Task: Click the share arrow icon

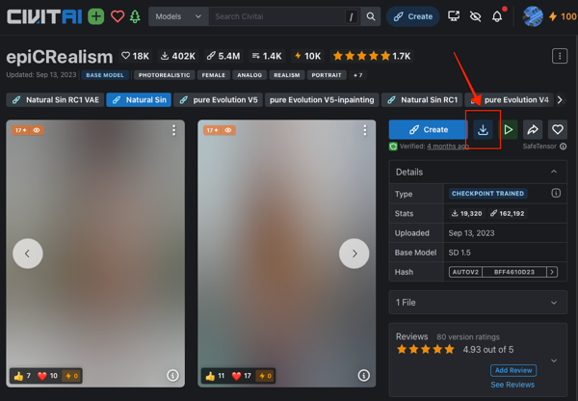Action: point(533,130)
